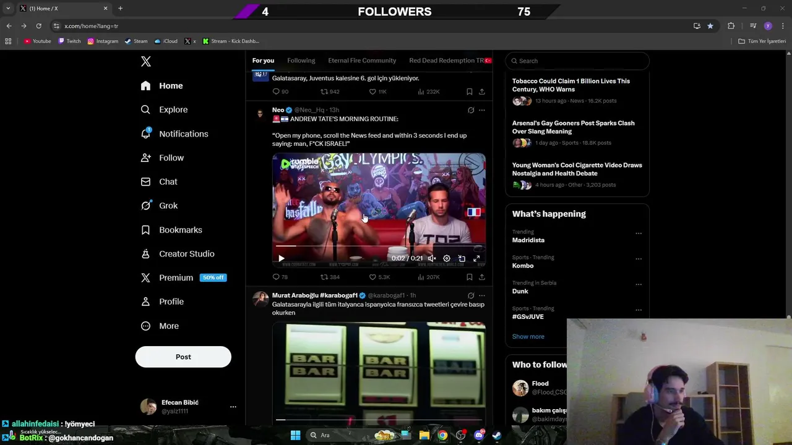Click the Post button
The width and height of the screenshot is (792, 445).
[183, 357]
